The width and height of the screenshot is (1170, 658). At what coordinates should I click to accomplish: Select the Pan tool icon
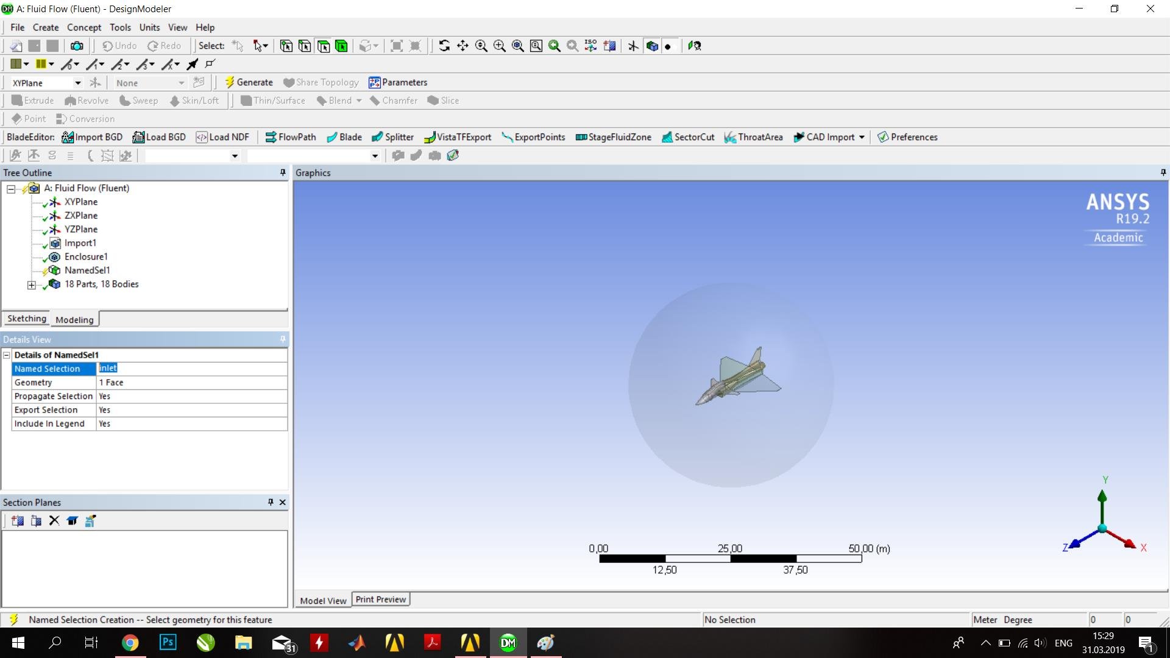coord(463,46)
